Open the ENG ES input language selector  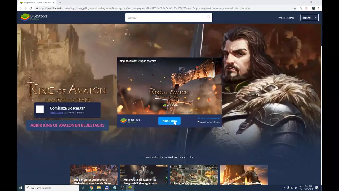tap(301, 188)
